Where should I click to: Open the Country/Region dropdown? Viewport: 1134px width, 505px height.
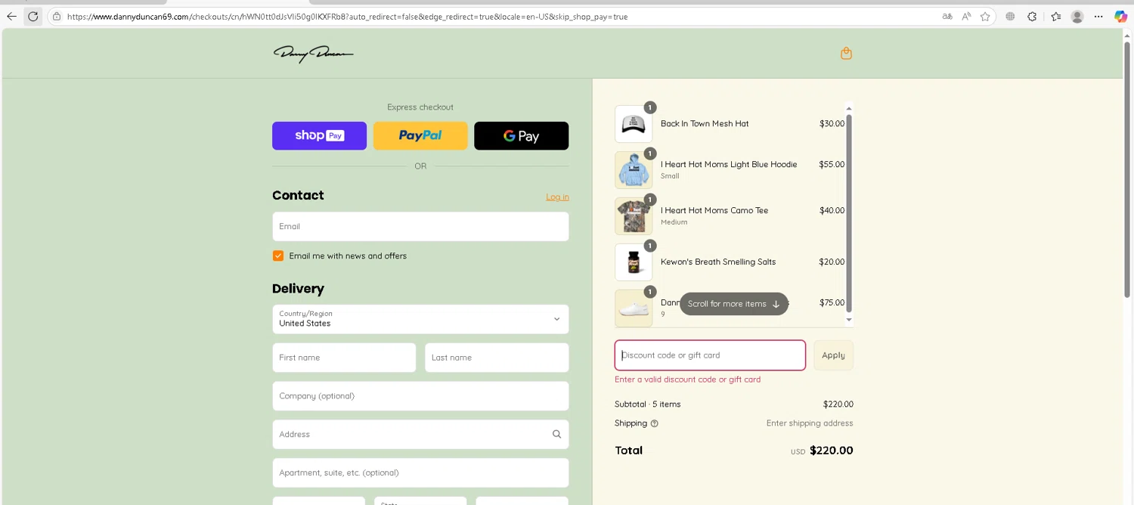[420, 319]
